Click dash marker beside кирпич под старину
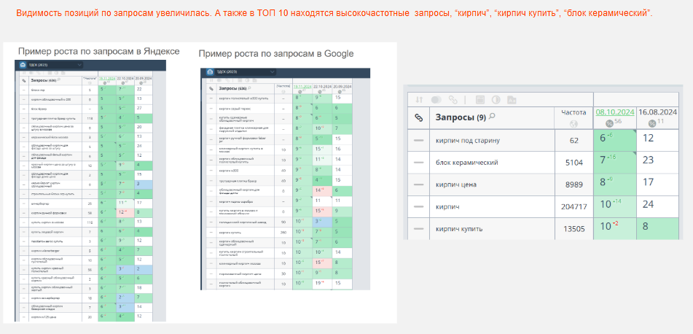This screenshot has height=334, width=693. [x=419, y=140]
